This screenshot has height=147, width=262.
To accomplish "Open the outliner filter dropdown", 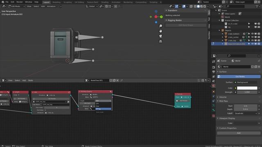I will click(x=257, y=7).
